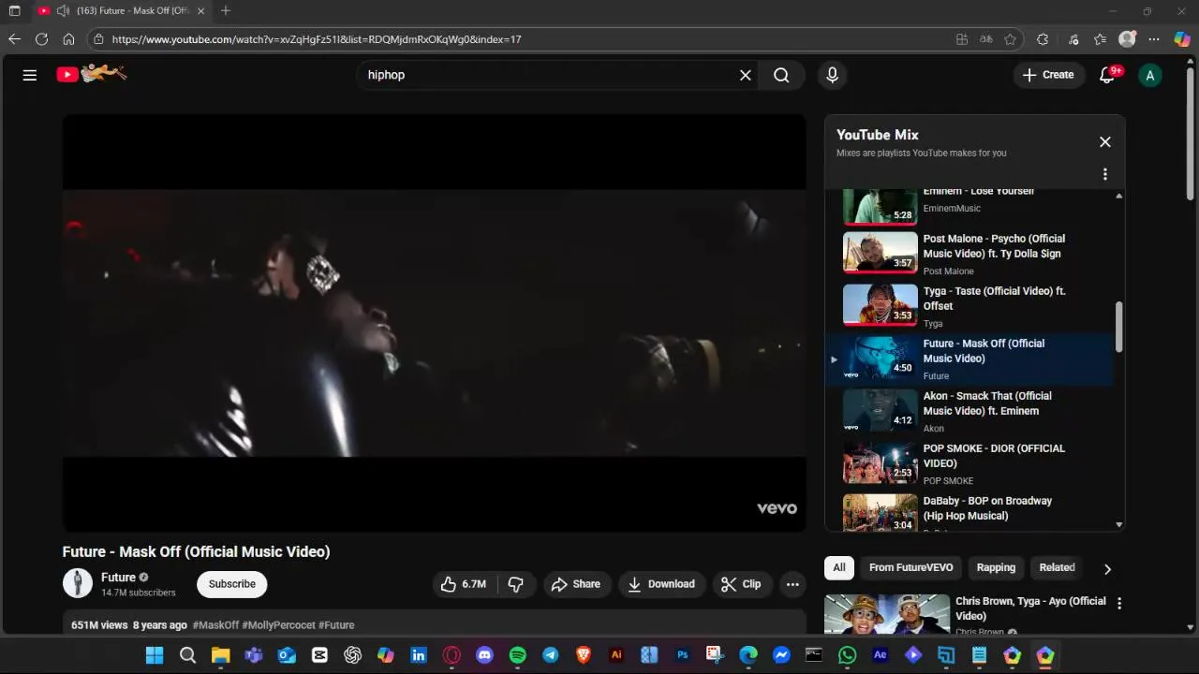Open the YouTube Mix options menu
The height and width of the screenshot is (674, 1199).
click(x=1105, y=174)
